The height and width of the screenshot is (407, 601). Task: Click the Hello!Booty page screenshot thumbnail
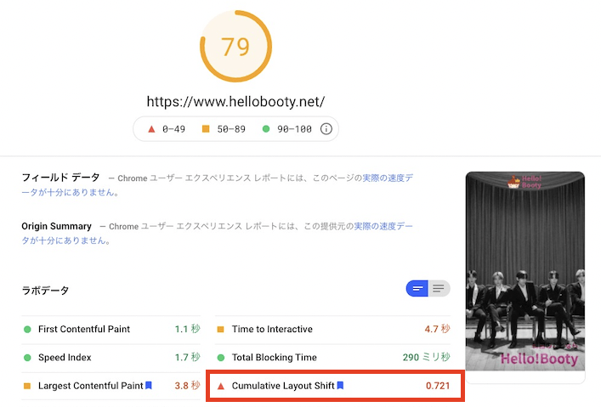[524, 270]
